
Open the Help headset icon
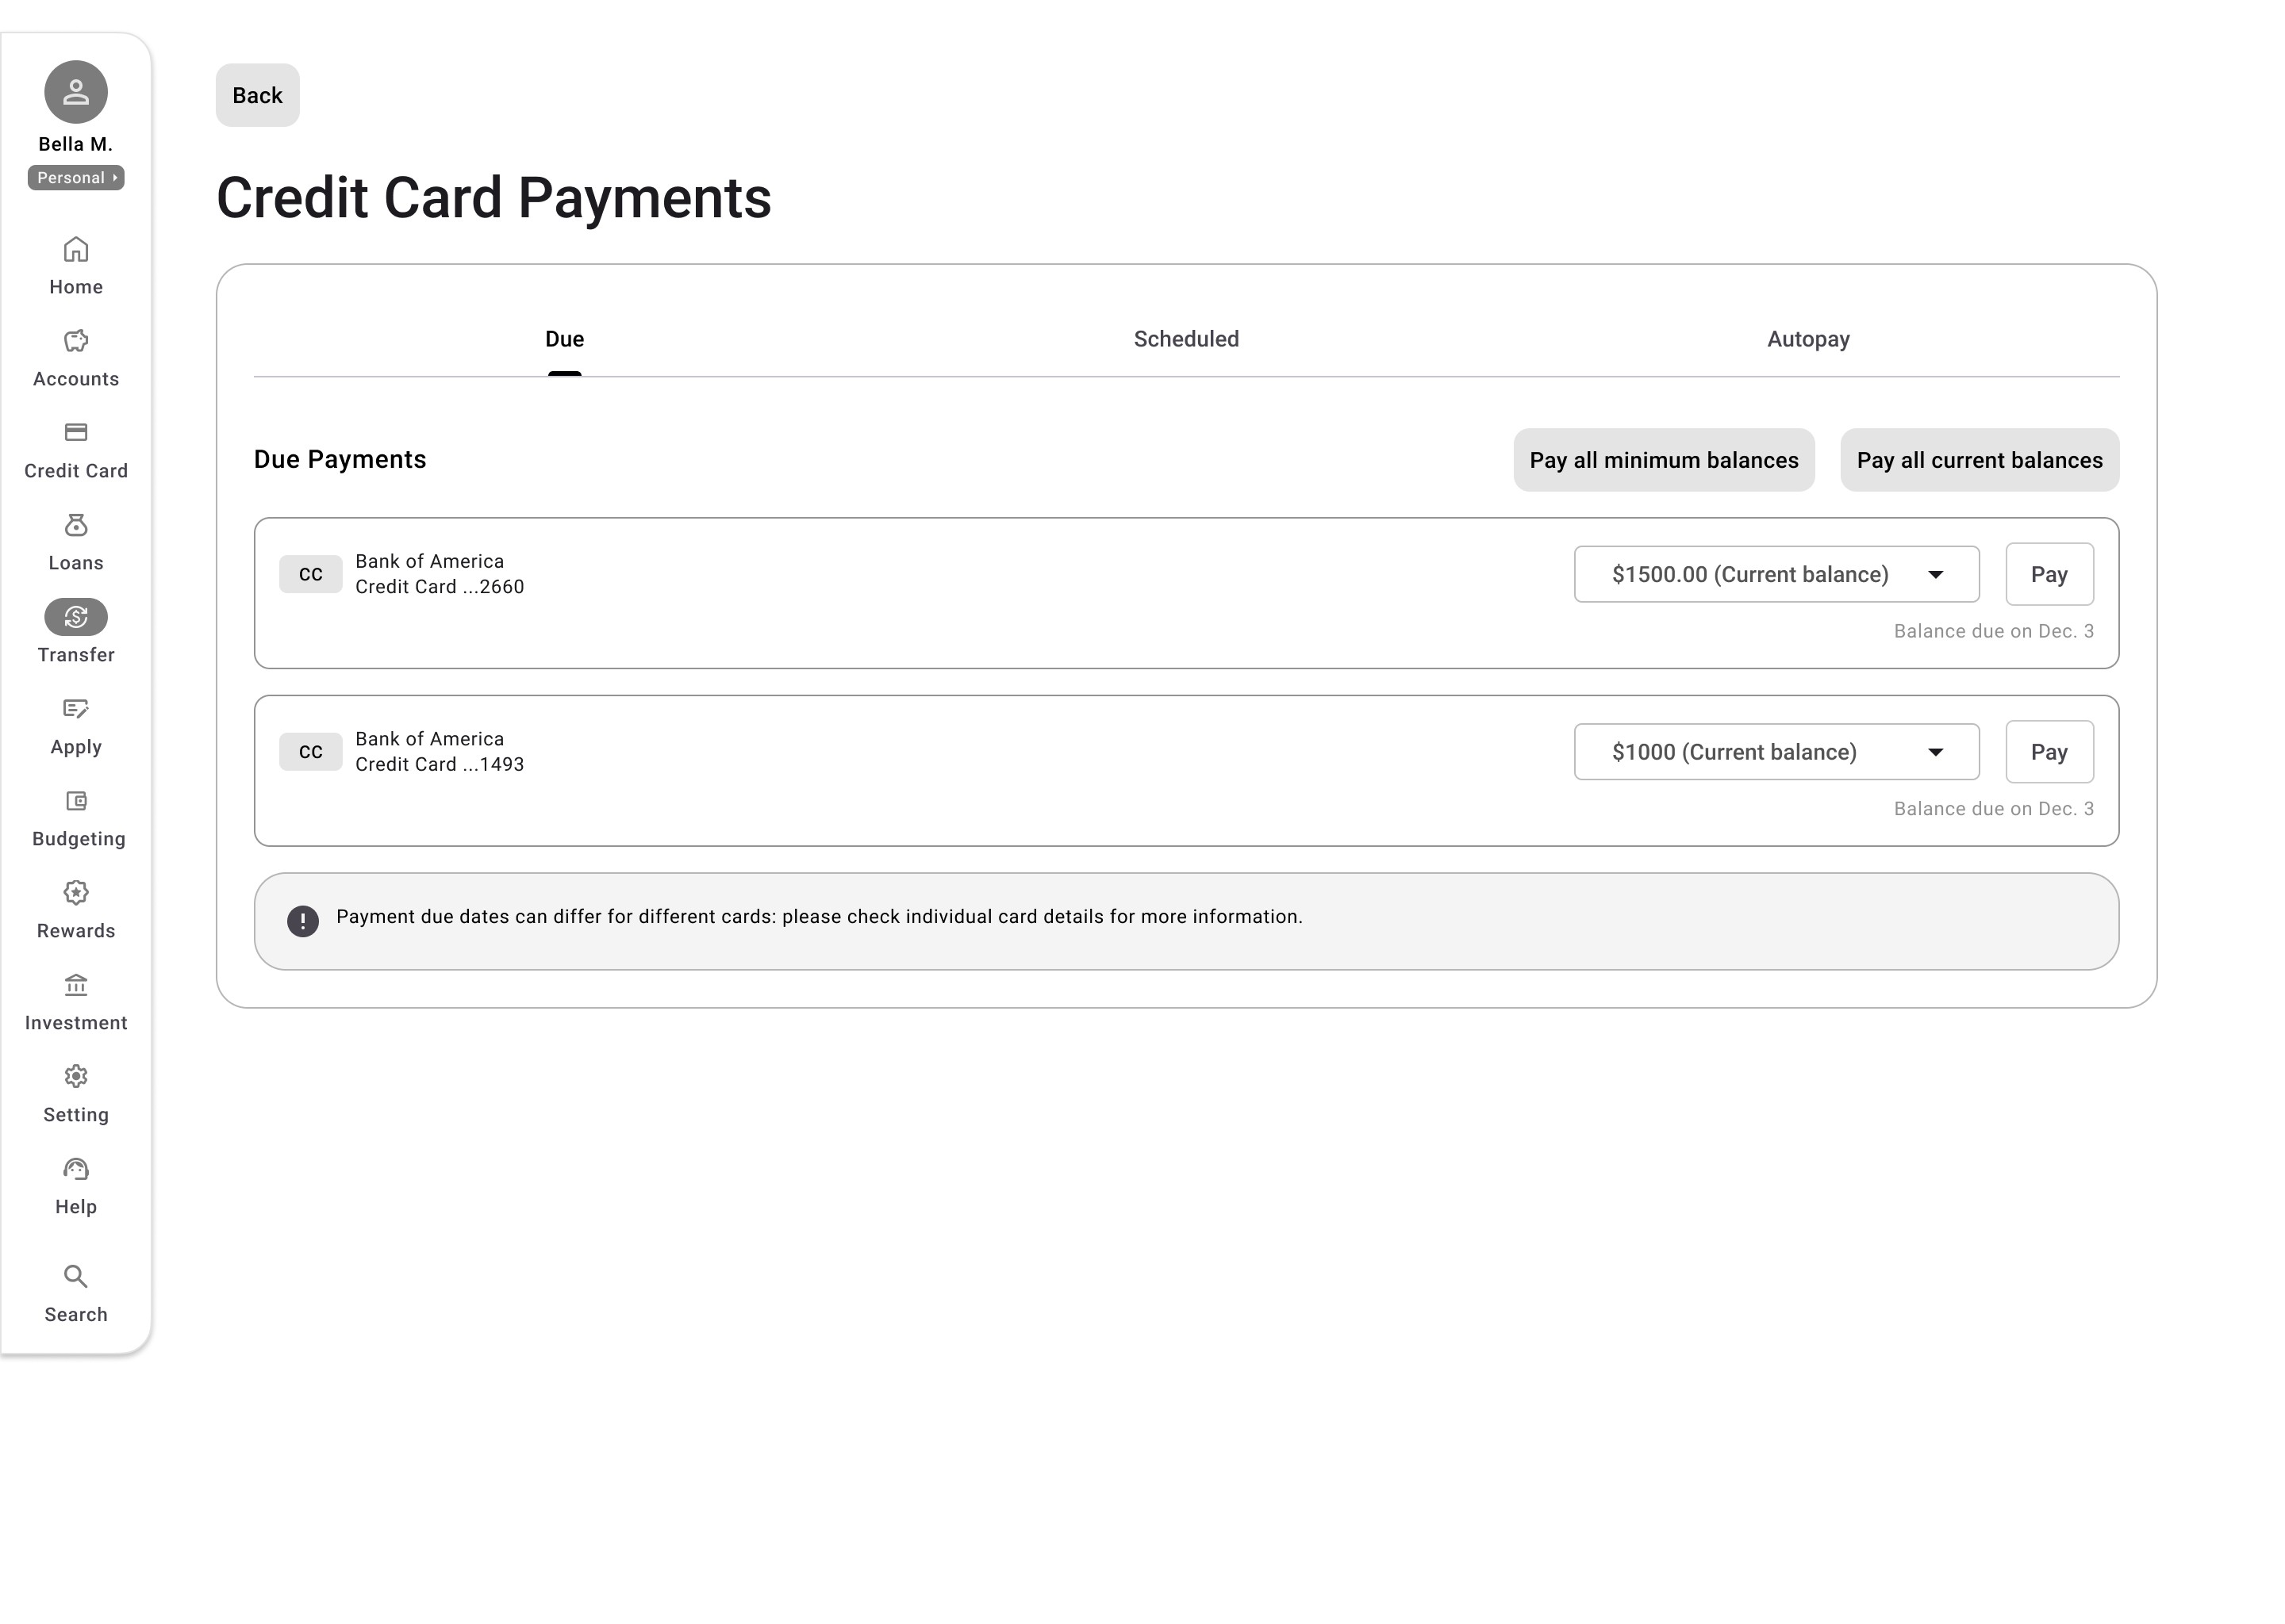76,1169
